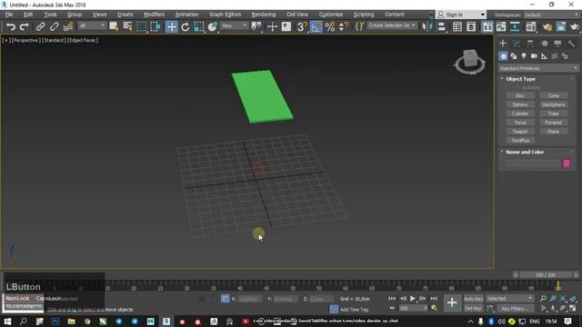Screen dimensions: 582x327
Task: Activate the Unlink Selection tool
Action: (55, 26)
